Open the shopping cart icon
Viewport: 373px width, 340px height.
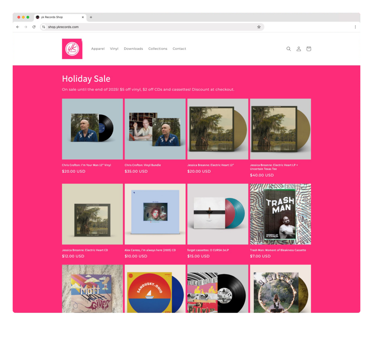point(309,49)
